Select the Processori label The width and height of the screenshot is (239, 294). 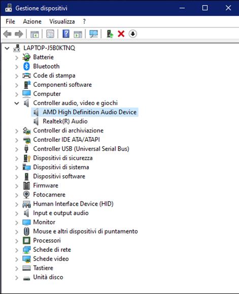point(47,240)
